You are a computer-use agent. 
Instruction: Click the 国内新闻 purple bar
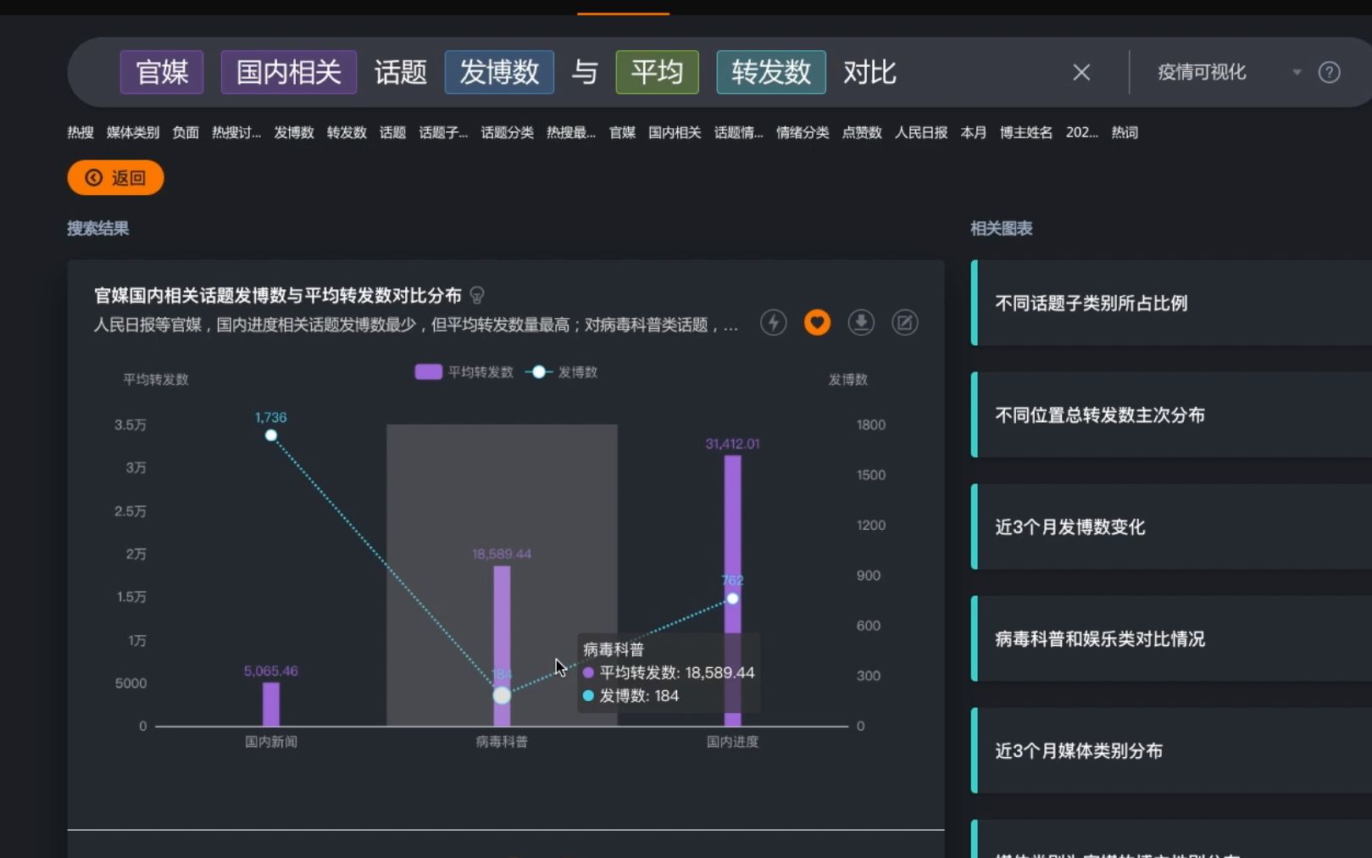tap(271, 705)
